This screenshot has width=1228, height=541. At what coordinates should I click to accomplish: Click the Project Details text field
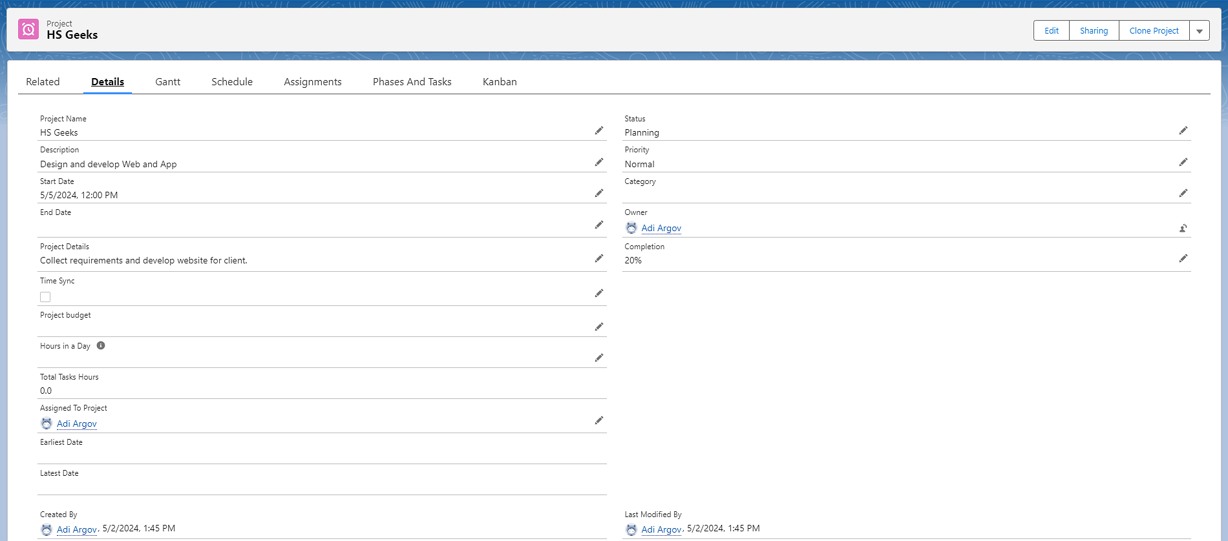143,261
